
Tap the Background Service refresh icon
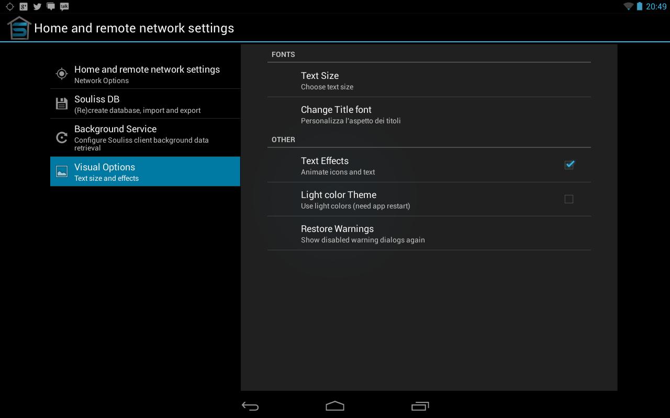click(x=62, y=137)
